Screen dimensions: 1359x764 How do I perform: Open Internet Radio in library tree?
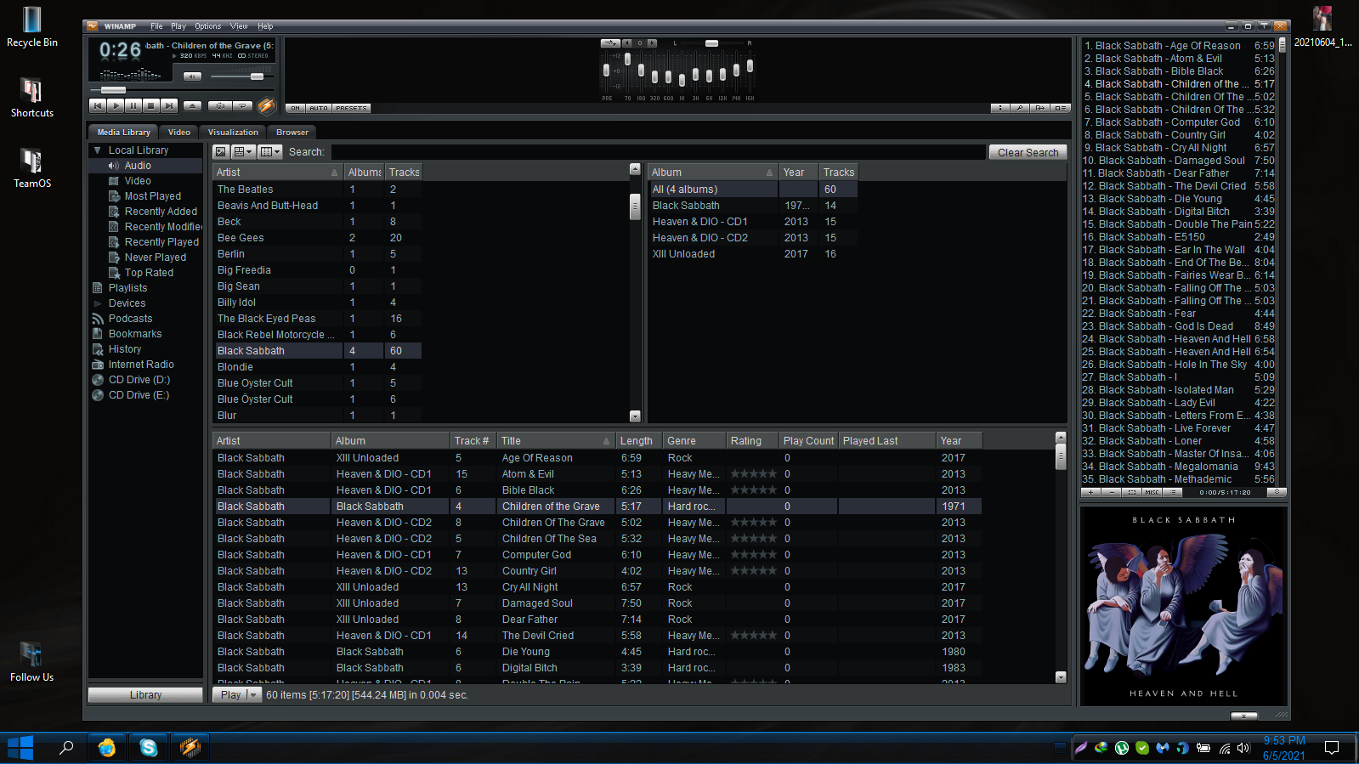click(141, 365)
